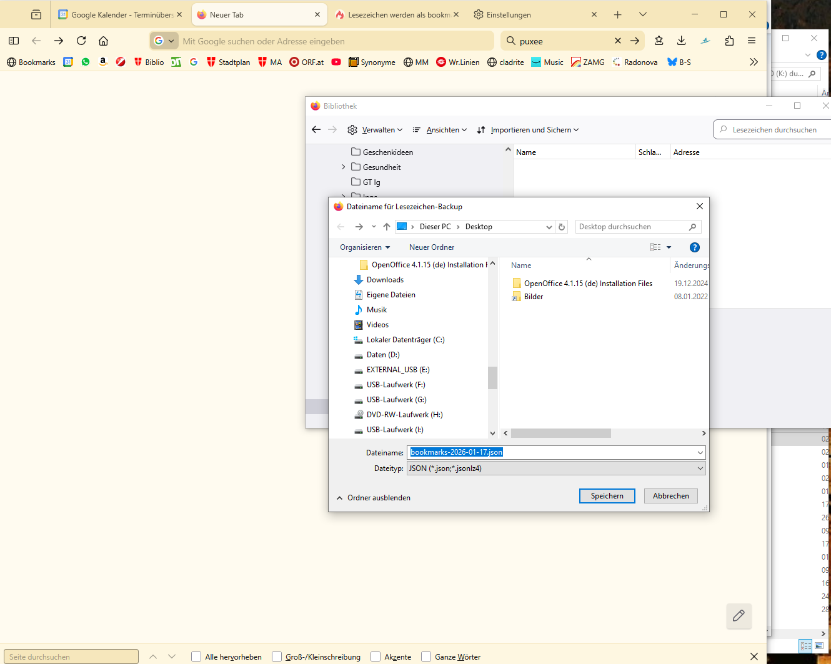Expand the Gesundheit folder in the tree
831x664 pixels.
(344, 167)
